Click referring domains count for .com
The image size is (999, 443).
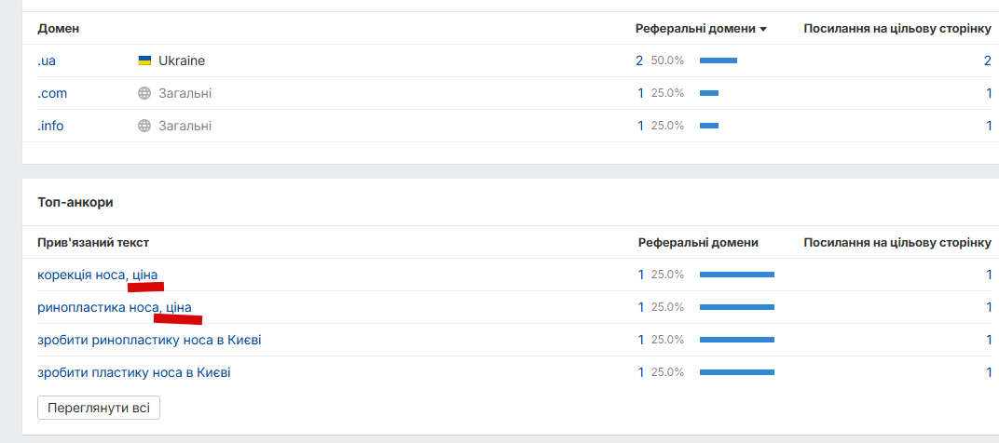640,93
